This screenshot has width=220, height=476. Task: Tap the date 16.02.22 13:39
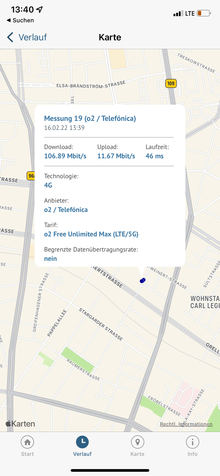(x=64, y=128)
